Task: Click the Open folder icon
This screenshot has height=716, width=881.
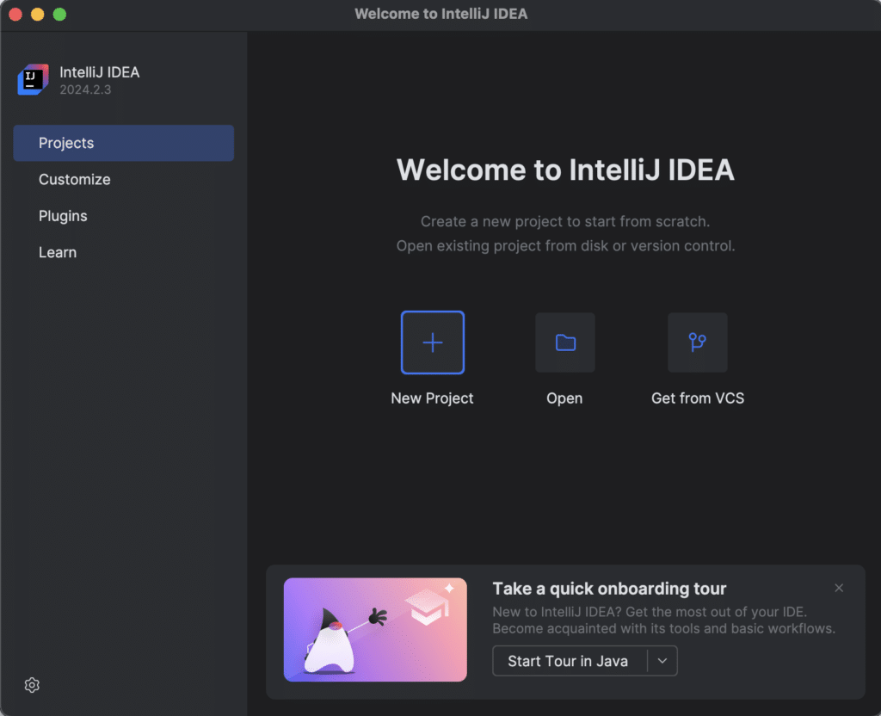Action: [x=564, y=342]
